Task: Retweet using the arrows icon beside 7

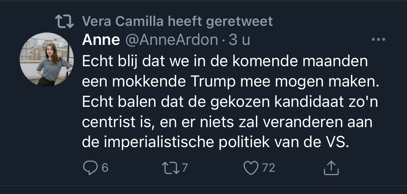Action: pos(170,168)
